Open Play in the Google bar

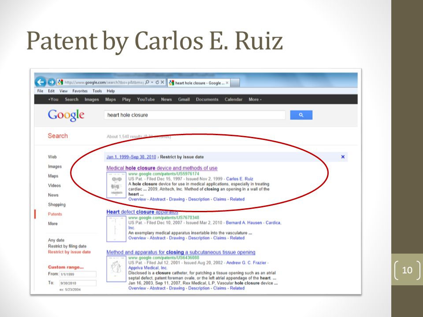(126, 99)
